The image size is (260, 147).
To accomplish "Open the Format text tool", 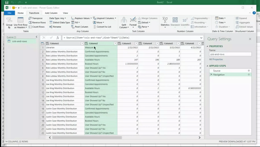I will tap(133, 23).
